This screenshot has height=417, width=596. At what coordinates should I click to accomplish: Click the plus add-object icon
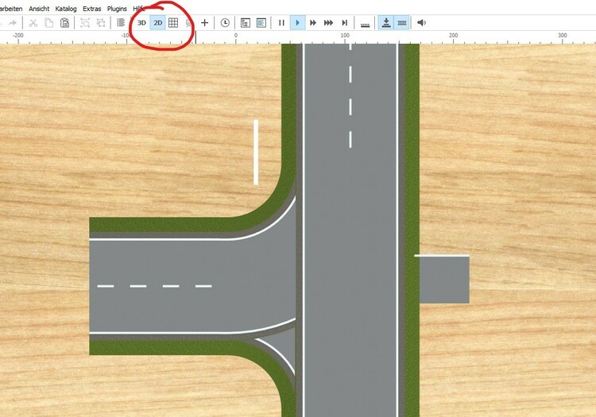204,23
